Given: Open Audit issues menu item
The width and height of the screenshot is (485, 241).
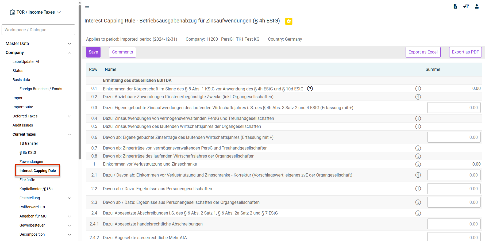Looking at the screenshot, I should pyautogui.click(x=23, y=125).
